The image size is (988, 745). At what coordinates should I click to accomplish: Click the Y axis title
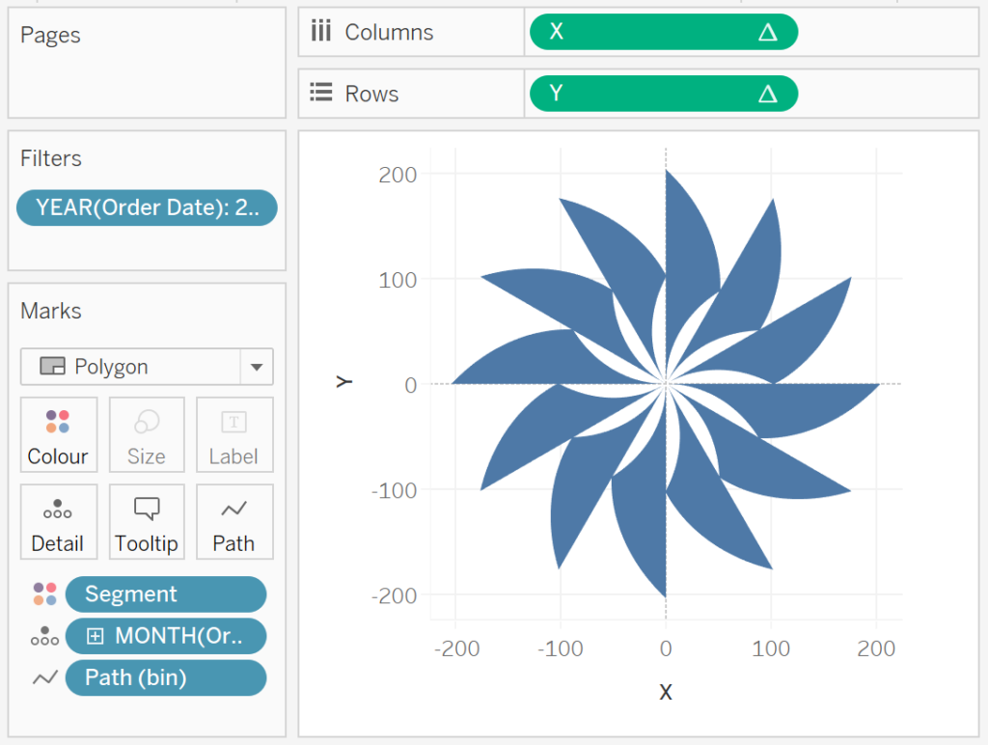coord(344,382)
